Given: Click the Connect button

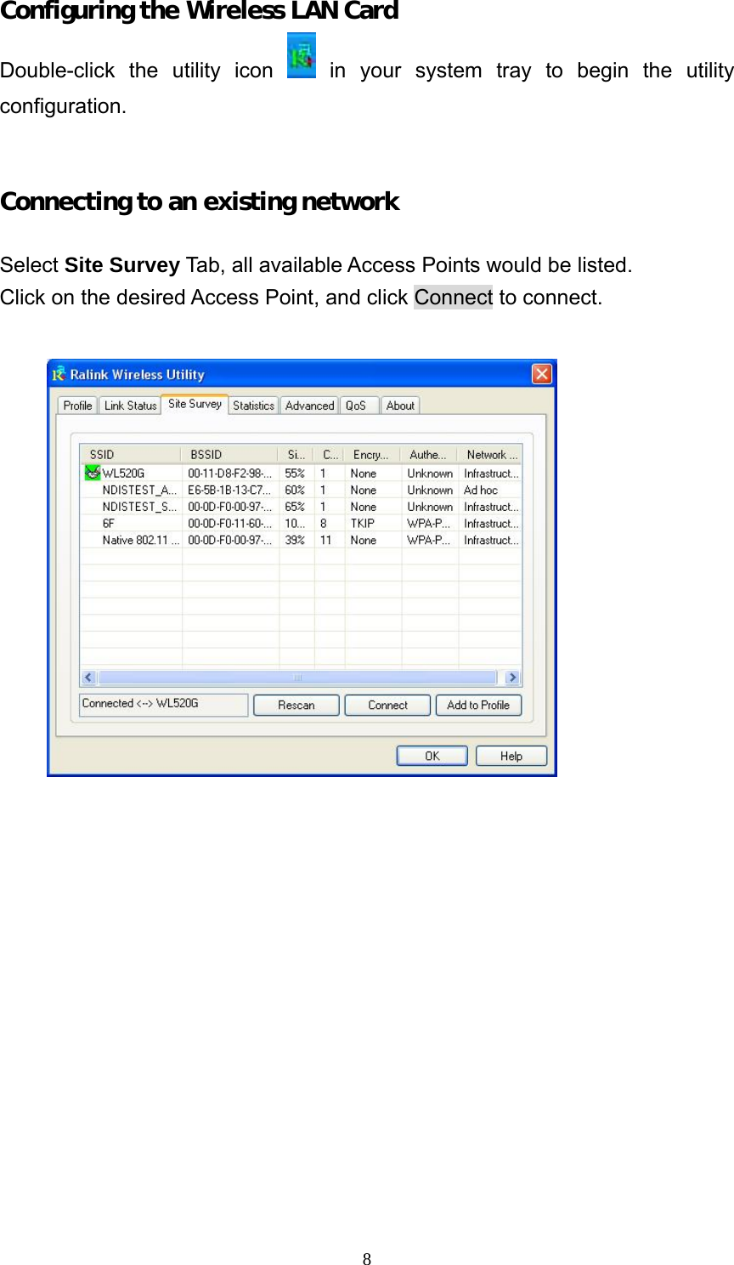Looking at the screenshot, I should (x=387, y=705).
